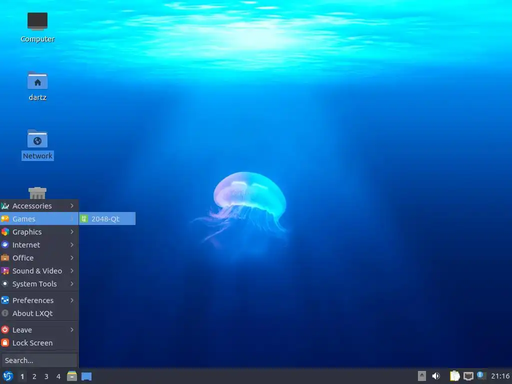Open About LXQt
Viewport: 512px width, 384px height.
point(39,313)
